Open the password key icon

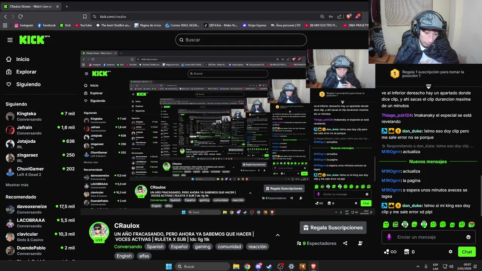point(331,17)
